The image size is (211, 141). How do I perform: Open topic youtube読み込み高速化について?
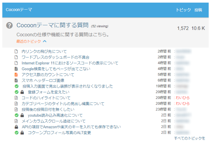[55, 115]
